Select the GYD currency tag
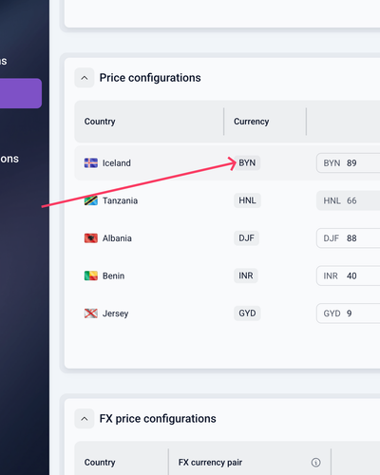This screenshot has width=380, height=475. pyautogui.click(x=247, y=313)
